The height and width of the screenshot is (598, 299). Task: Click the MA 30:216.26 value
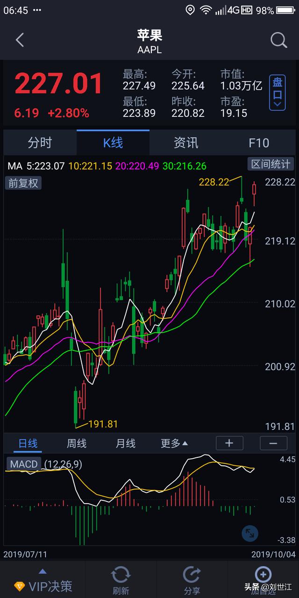click(185, 166)
